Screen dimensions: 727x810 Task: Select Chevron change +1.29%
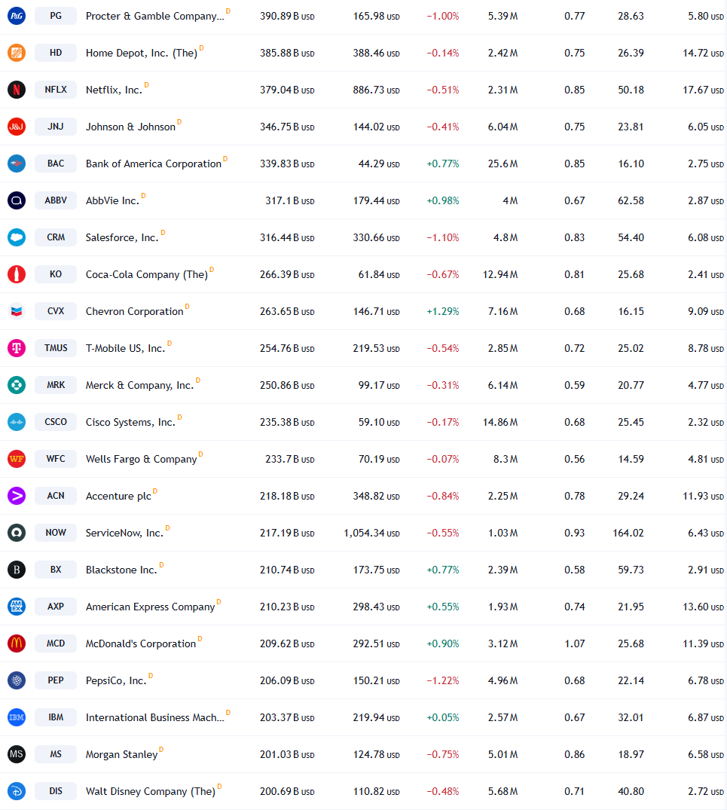[x=443, y=311]
